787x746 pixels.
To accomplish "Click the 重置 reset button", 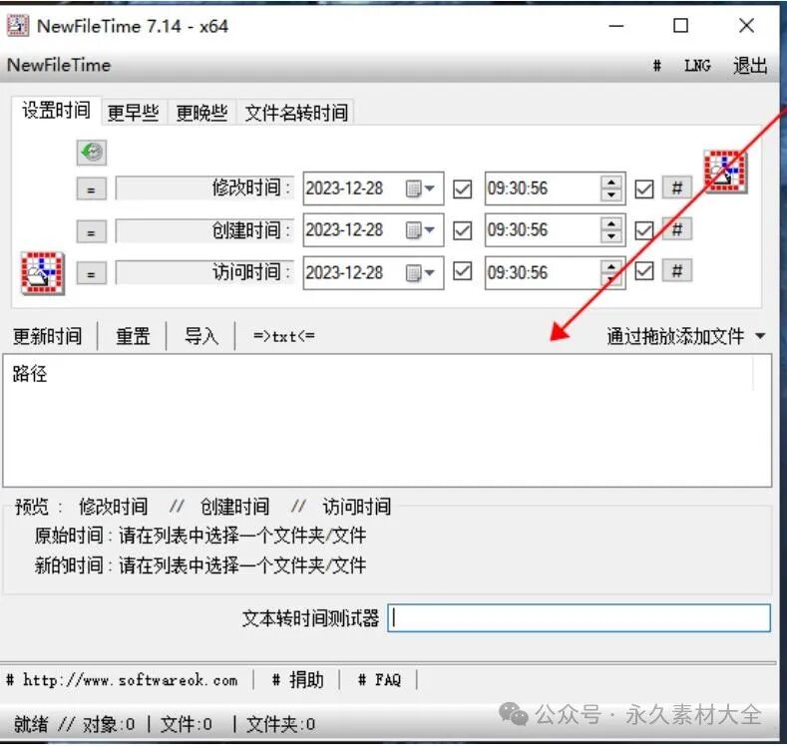I will click(x=133, y=336).
